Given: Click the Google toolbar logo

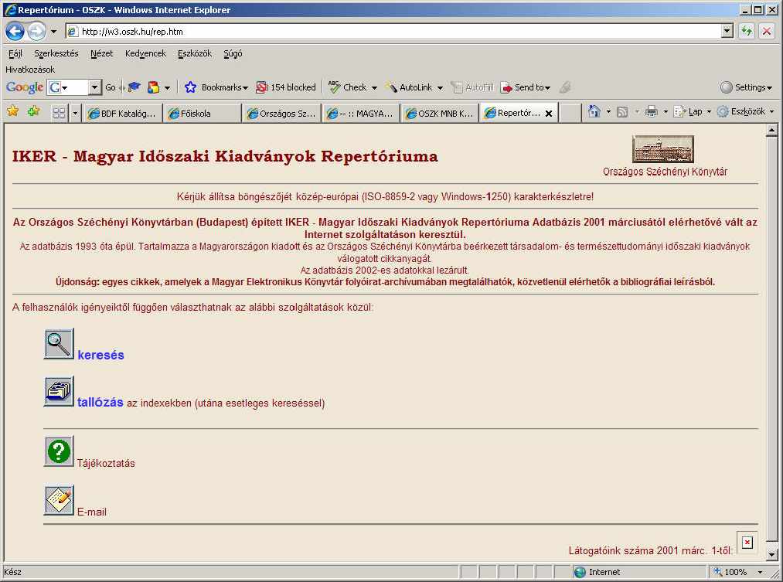Looking at the screenshot, I should coord(25,87).
